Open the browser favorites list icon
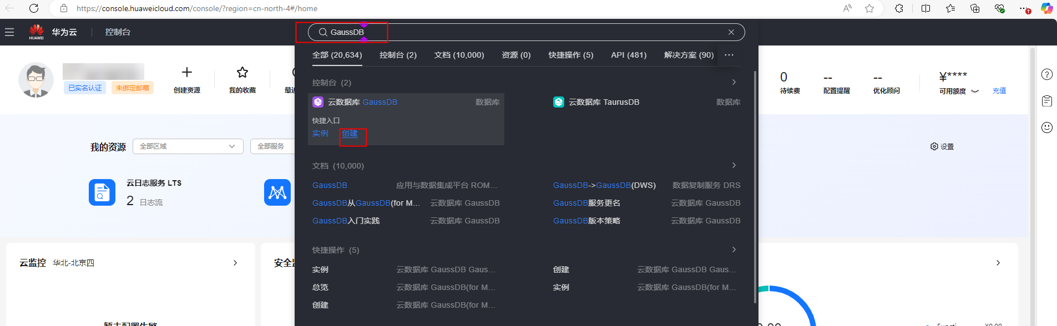 click(950, 8)
